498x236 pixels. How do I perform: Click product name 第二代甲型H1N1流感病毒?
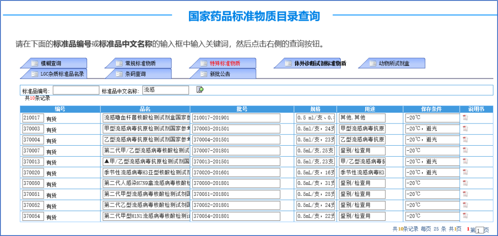tap(147, 216)
